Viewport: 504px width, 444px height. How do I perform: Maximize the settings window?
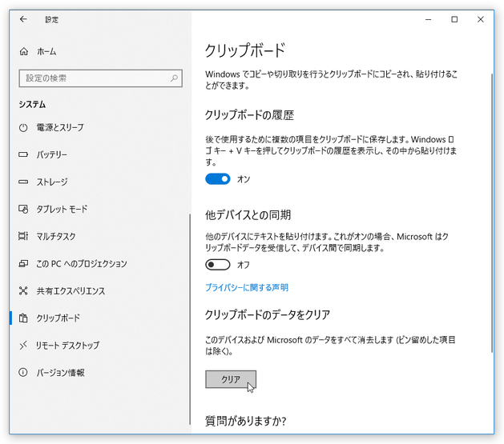click(x=454, y=19)
